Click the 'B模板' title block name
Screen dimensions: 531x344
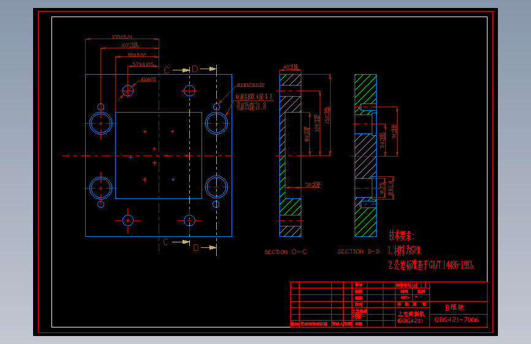pyautogui.click(x=454, y=307)
